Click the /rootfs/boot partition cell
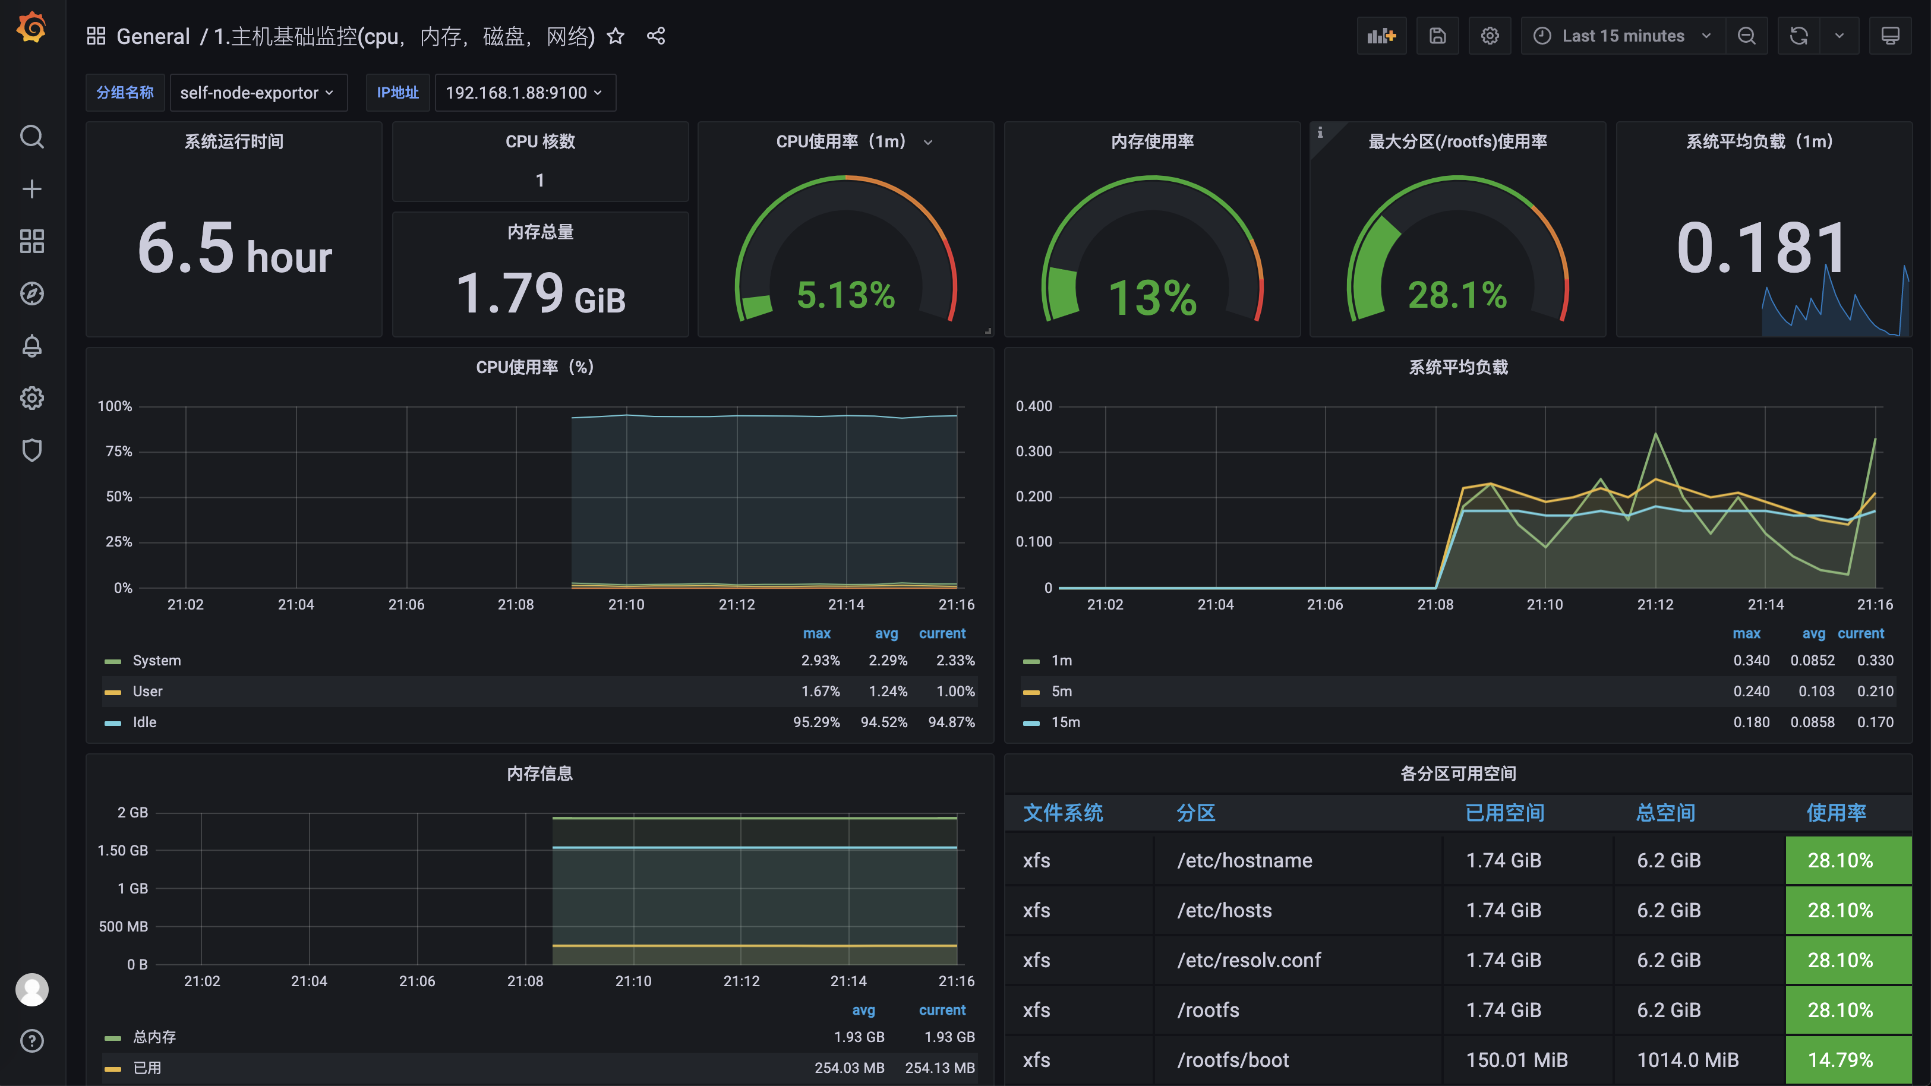The width and height of the screenshot is (1931, 1086). 1297,1060
